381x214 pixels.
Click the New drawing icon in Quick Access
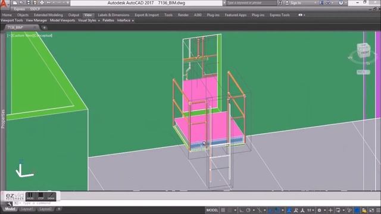[x=15, y=3]
